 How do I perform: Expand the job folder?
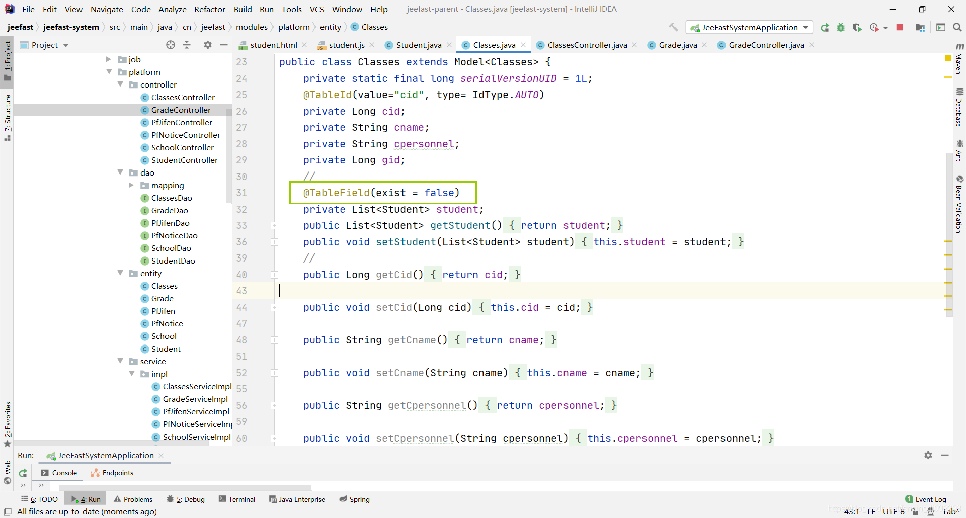(x=108, y=59)
